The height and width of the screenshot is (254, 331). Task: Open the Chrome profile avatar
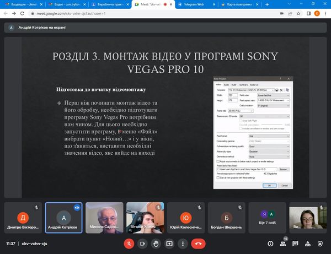[317, 13]
